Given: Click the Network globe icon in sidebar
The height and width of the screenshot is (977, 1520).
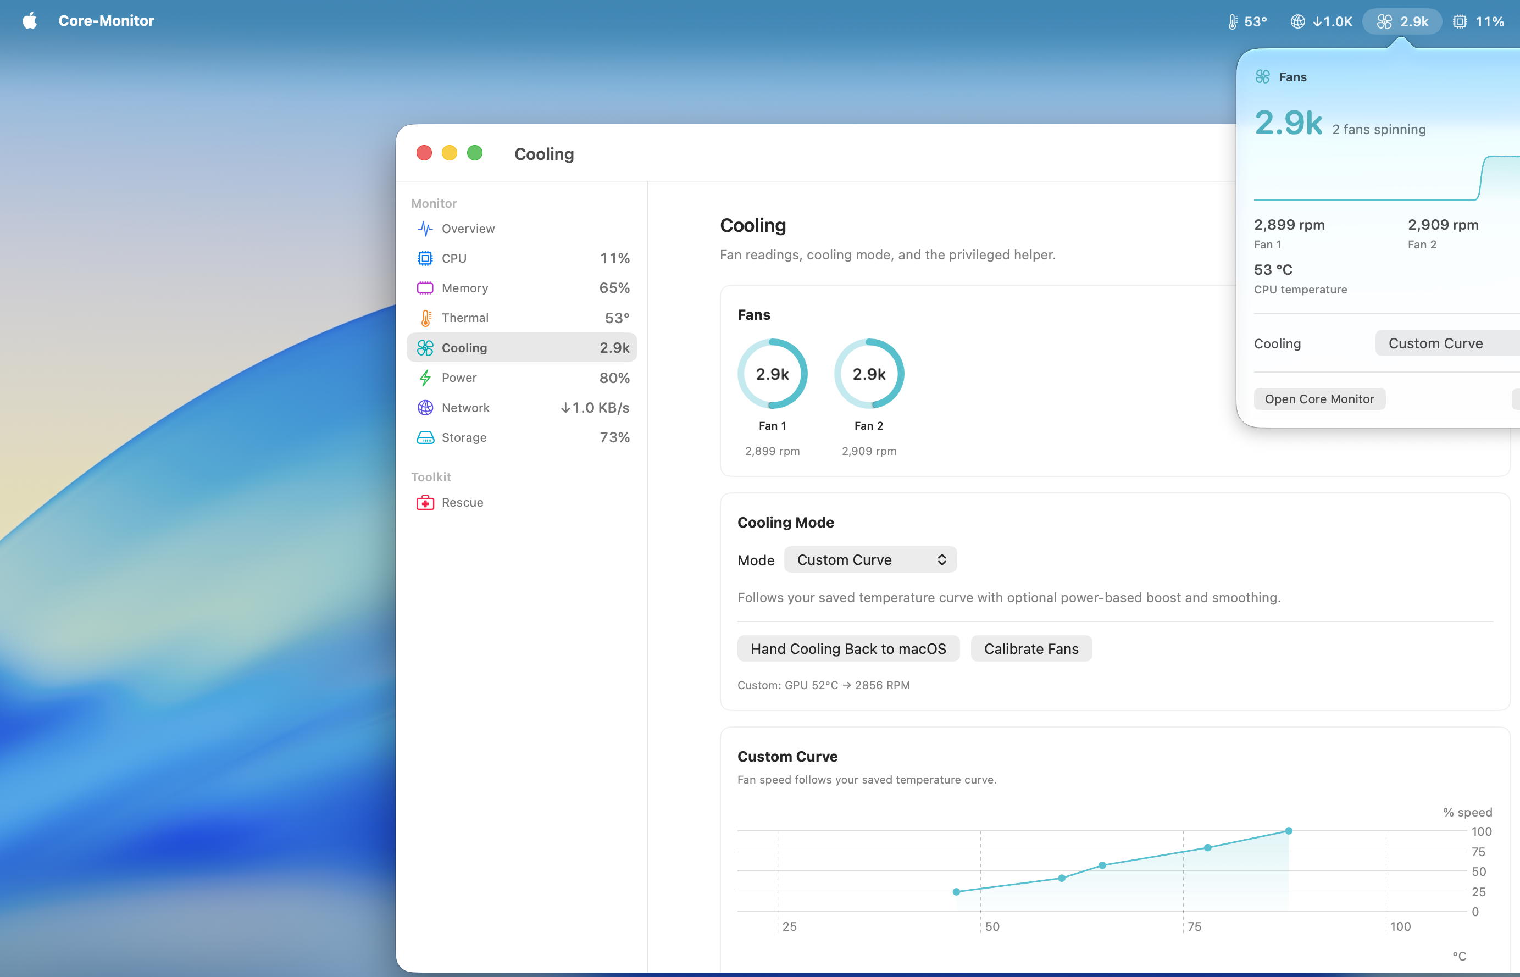Looking at the screenshot, I should [425, 407].
